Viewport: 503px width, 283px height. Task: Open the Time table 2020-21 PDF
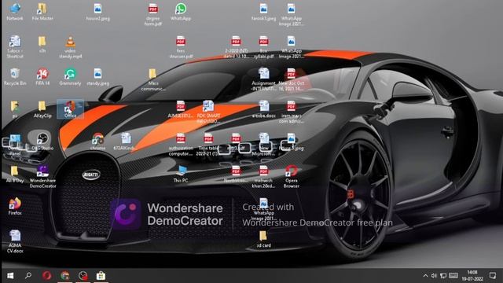208,144
